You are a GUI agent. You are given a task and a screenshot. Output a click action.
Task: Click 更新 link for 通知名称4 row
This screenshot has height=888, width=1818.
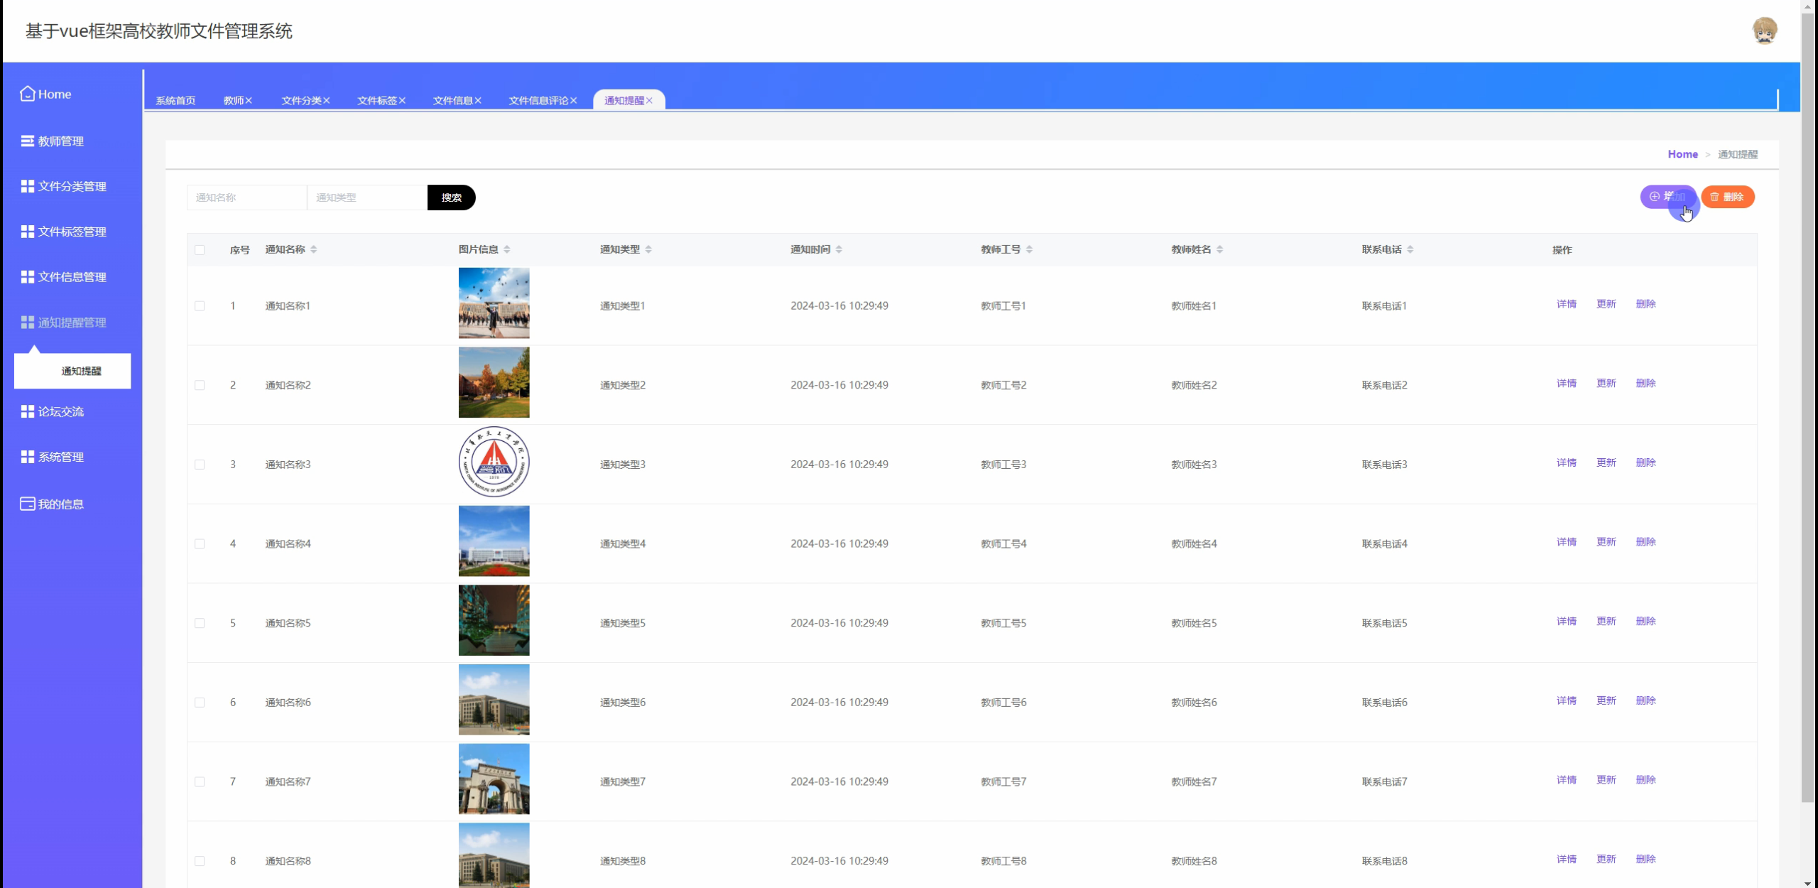click(x=1606, y=542)
